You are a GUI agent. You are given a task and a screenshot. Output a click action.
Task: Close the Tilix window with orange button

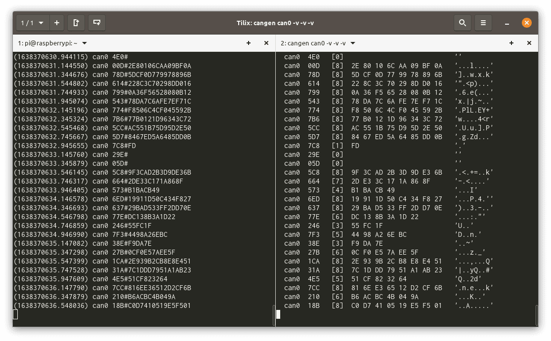pyautogui.click(x=527, y=23)
